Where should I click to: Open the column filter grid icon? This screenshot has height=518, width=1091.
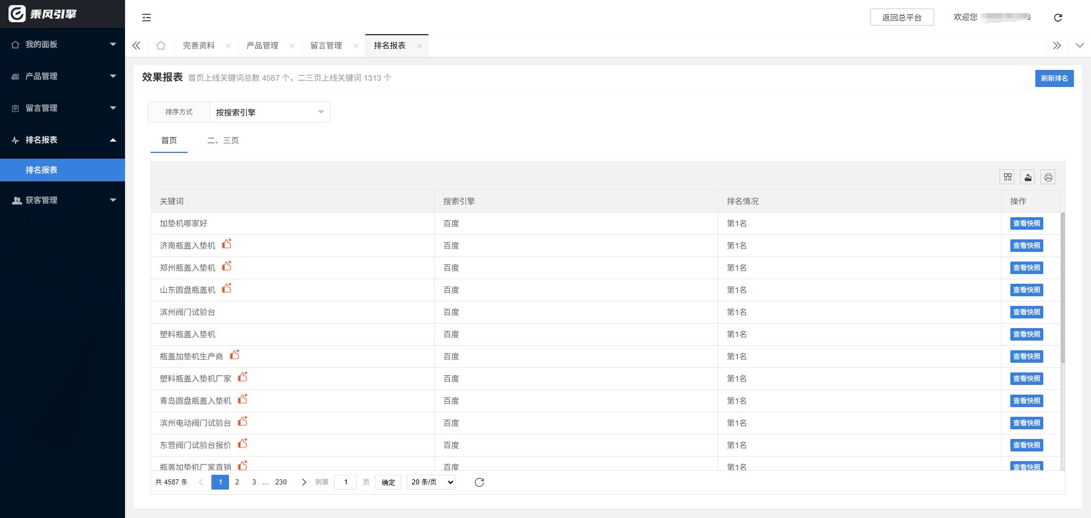coord(1007,177)
